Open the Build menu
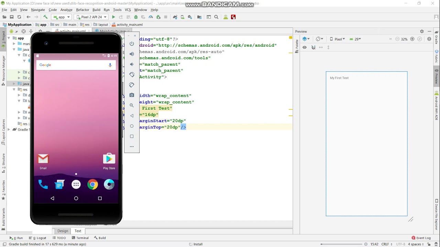Viewport: 440px width, 247px height. tap(97, 10)
